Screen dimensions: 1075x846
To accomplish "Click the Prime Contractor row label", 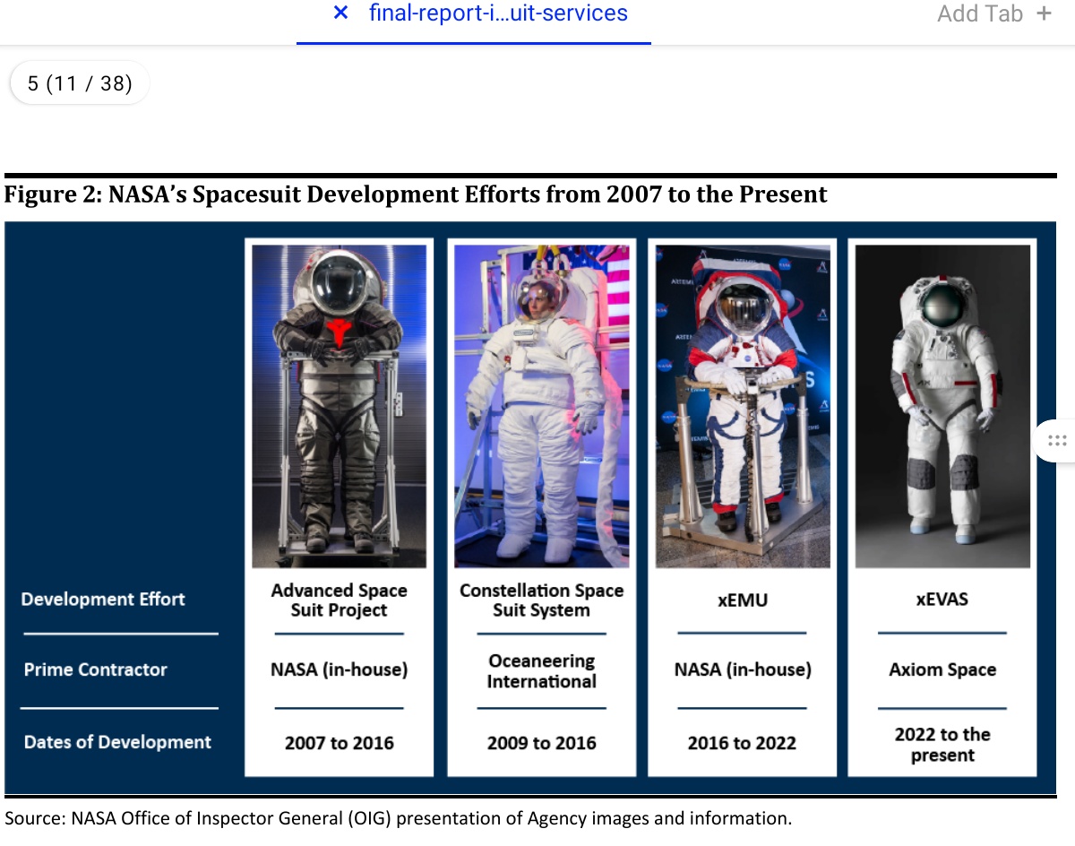I will point(95,669).
